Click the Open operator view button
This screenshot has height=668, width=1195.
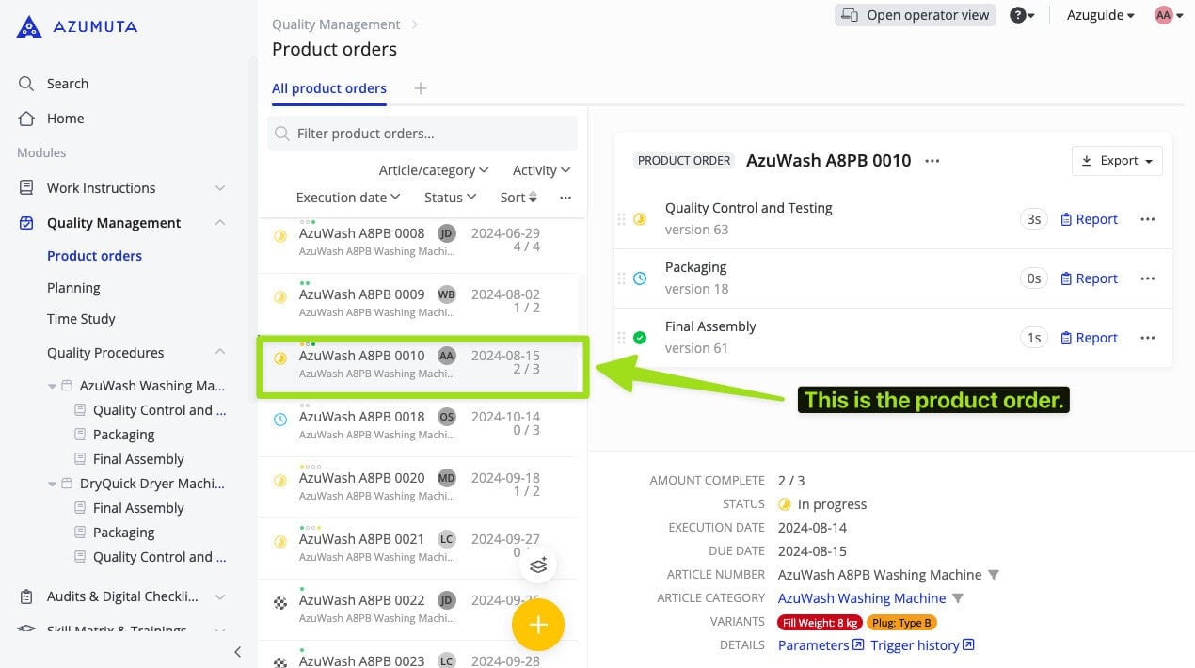[915, 15]
